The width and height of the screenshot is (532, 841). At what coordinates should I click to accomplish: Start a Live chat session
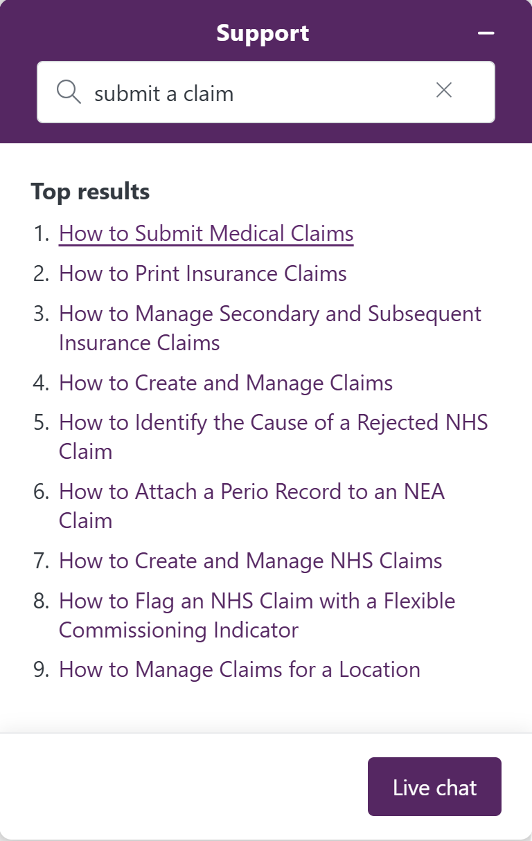[x=434, y=787]
